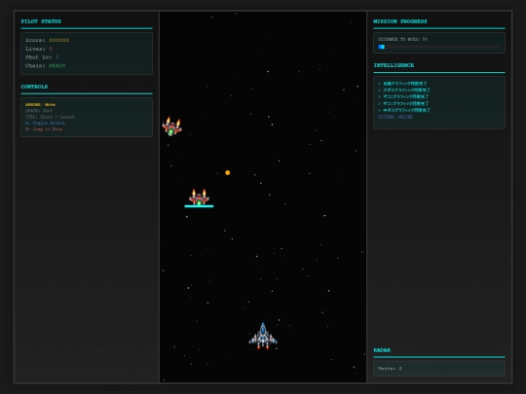Click the SYSTEM: ONLINE log line
The height and width of the screenshot is (394, 526).
[395, 117]
